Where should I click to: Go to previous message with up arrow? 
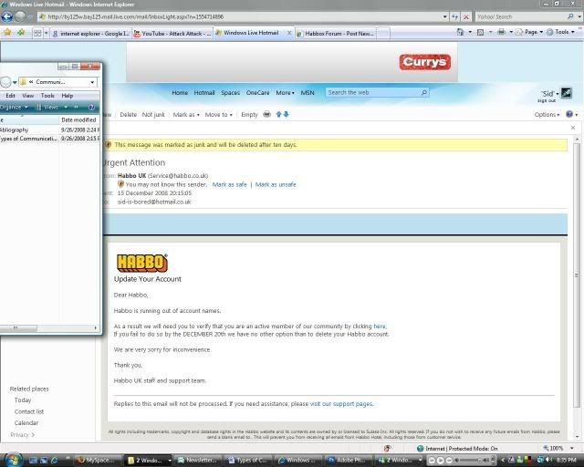(x=278, y=115)
